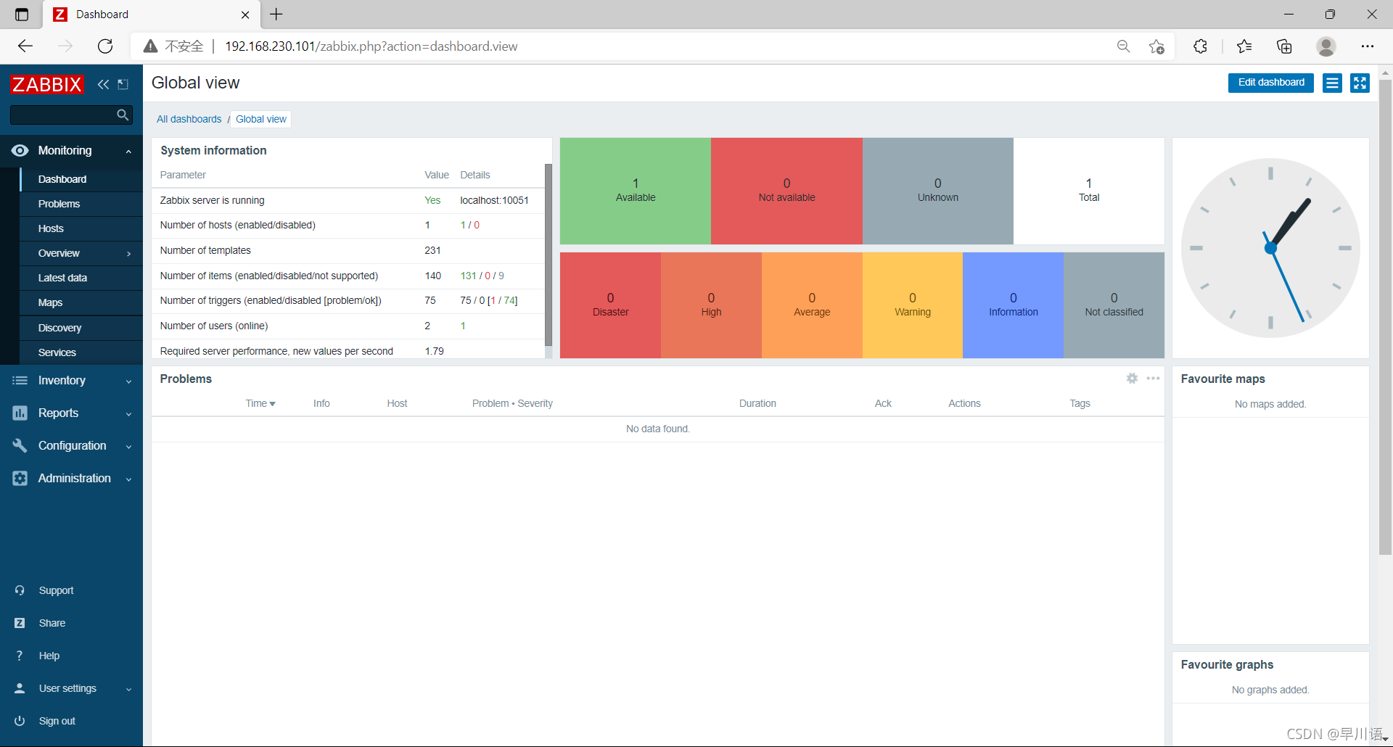Image resolution: width=1393 pixels, height=747 pixels.
Task: Open Problems widget gear settings
Action: [1132, 379]
